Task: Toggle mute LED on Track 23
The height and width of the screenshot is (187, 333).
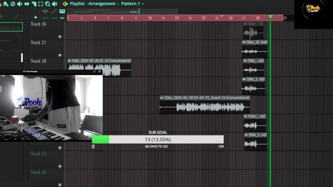Action: coord(60,166)
